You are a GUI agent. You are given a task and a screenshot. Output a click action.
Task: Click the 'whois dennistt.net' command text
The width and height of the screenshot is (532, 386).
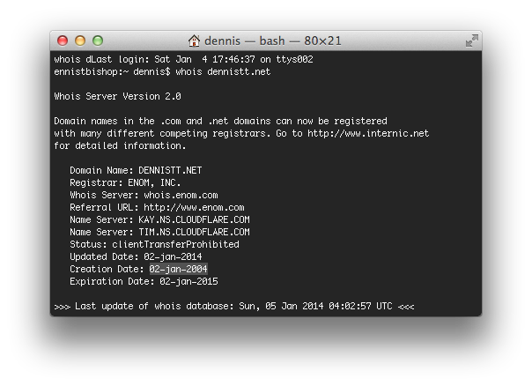tap(223, 71)
